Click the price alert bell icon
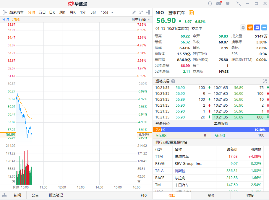The height and width of the screenshot is (200, 269). (243, 27)
